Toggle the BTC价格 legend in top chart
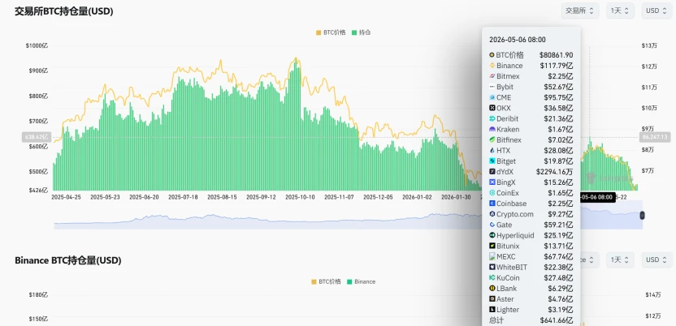676x326 pixels. [331, 32]
